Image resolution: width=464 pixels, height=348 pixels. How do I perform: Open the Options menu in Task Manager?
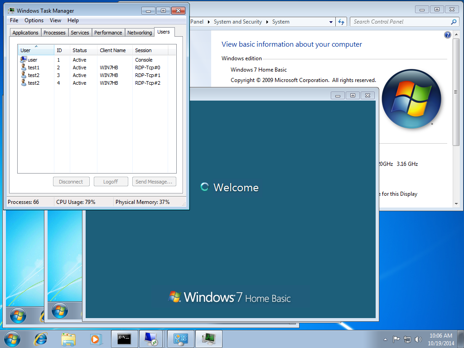click(x=34, y=20)
